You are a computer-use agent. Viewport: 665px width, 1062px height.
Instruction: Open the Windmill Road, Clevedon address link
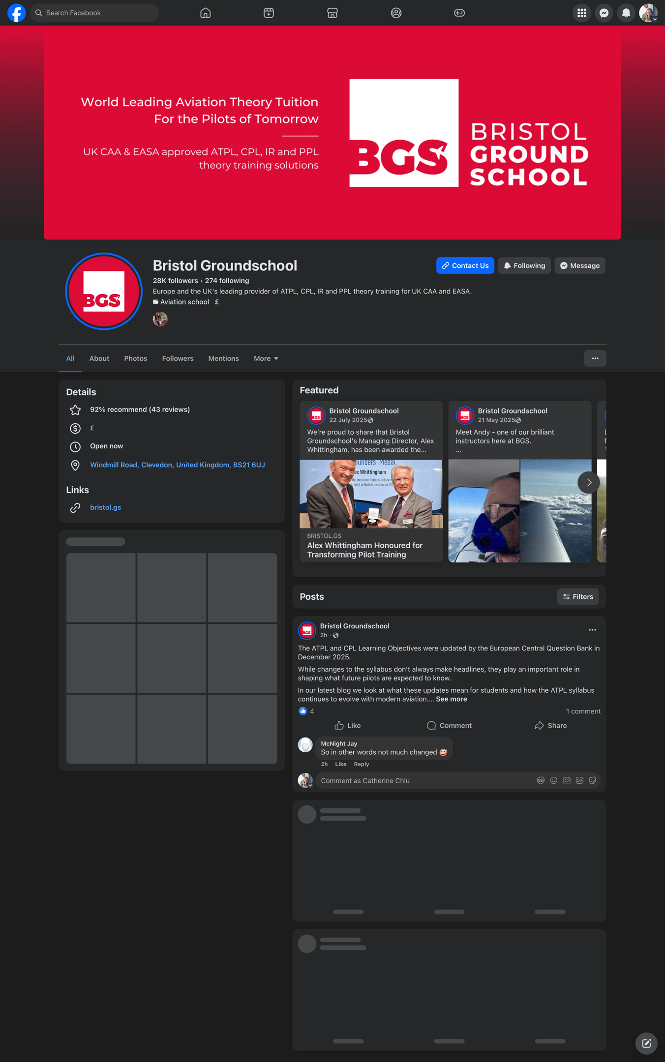click(x=178, y=465)
